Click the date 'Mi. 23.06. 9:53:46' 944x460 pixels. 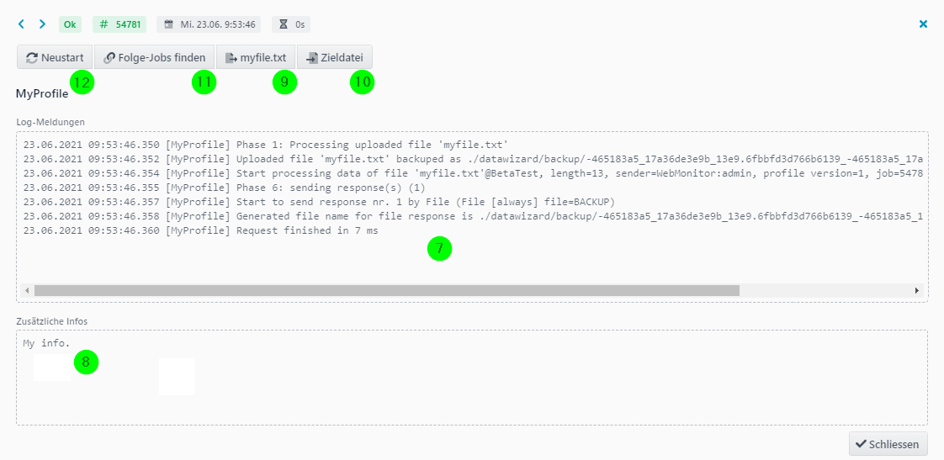218,24
